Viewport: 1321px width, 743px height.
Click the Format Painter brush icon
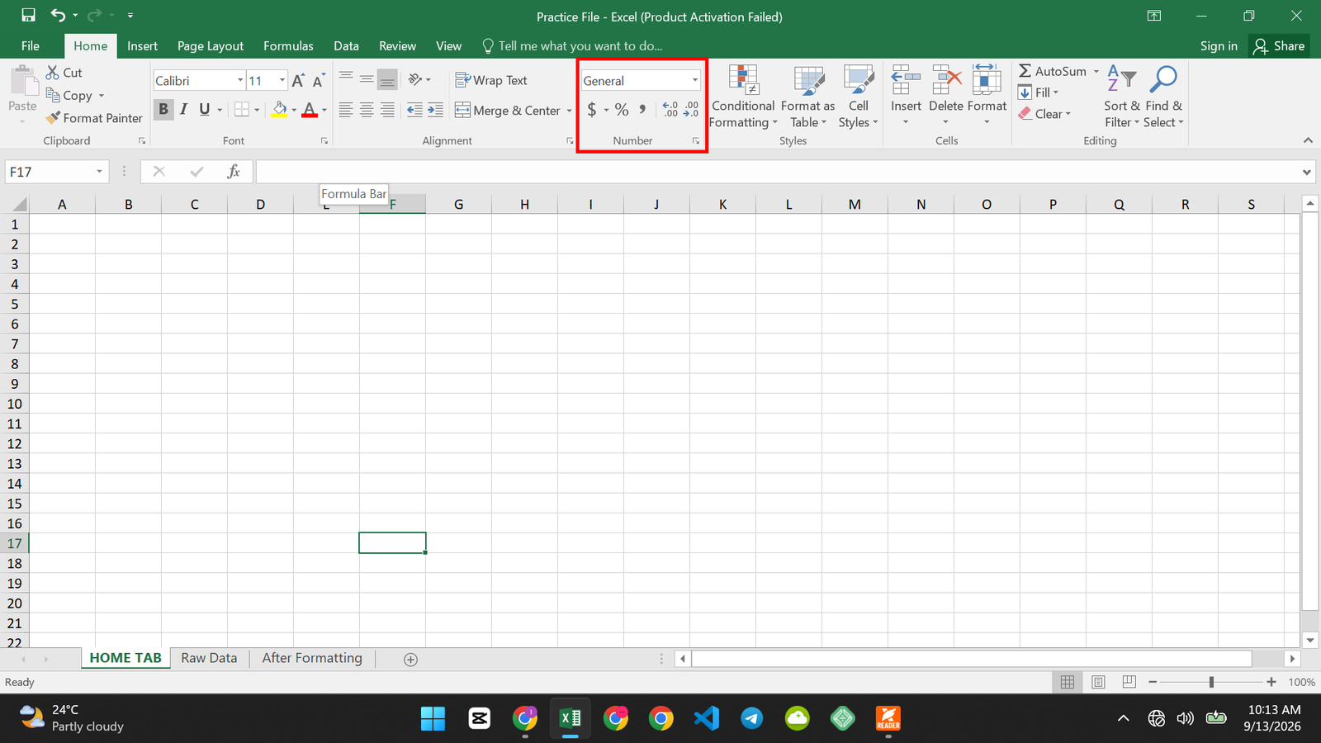coord(54,118)
